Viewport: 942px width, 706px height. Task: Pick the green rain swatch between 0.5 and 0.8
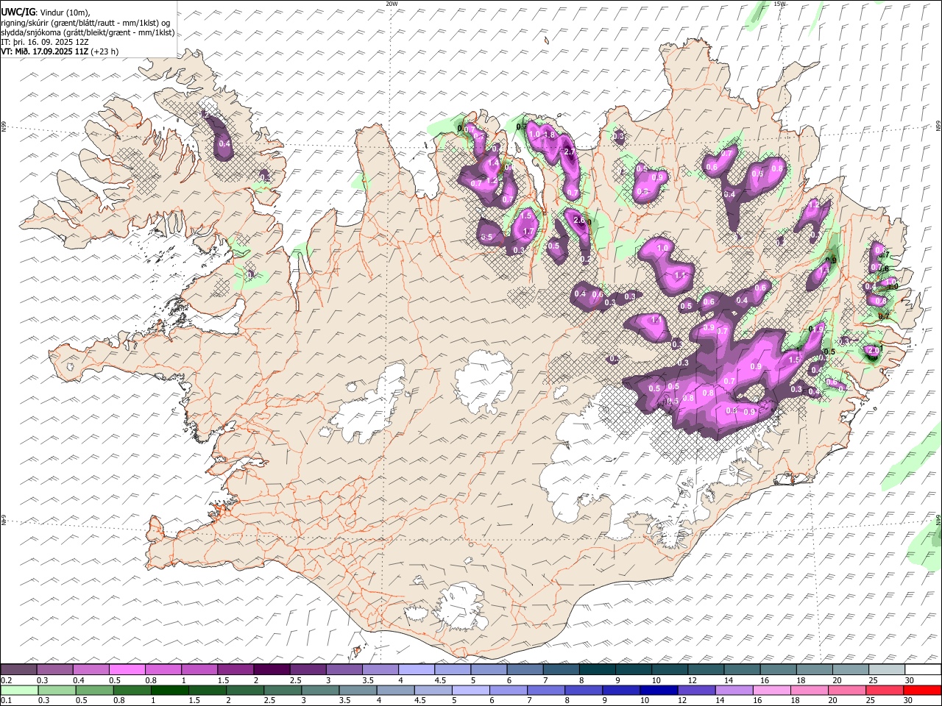coord(94,690)
